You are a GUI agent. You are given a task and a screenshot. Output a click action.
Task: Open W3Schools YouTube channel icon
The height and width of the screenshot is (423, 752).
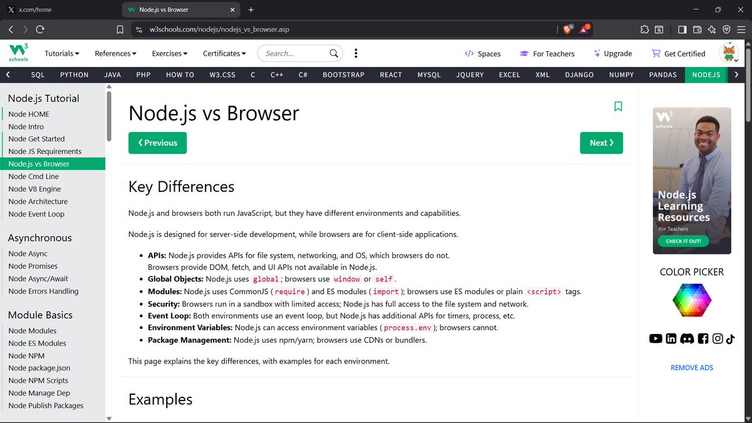[655, 338]
